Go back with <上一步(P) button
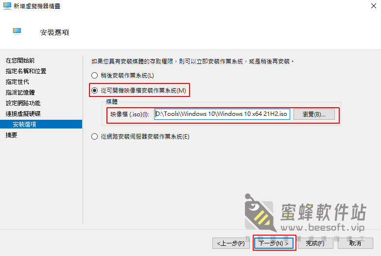The width and height of the screenshot is (381, 256). point(231,243)
